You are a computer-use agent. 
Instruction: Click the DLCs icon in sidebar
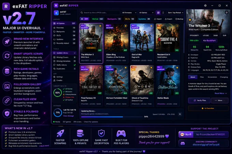(x=54, y=35)
